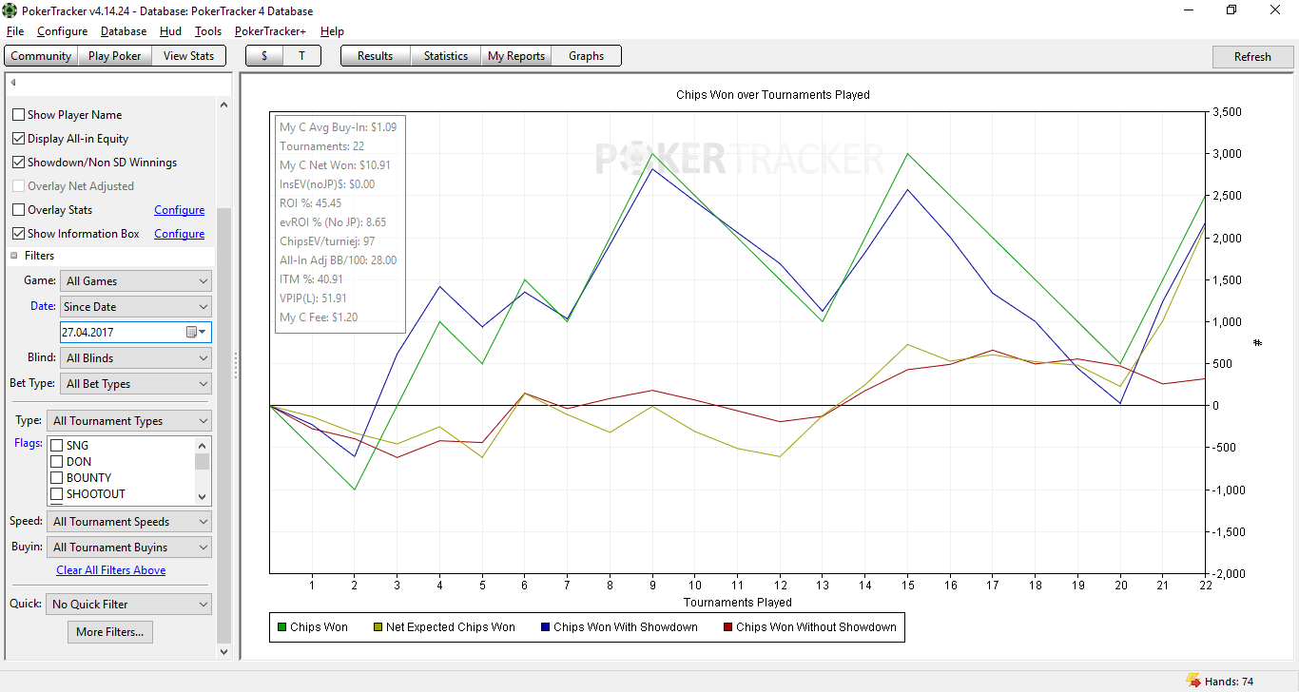Toggle Display All-in Equity checkbox
The image size is (1299, 692).
(x=18, y=139)
